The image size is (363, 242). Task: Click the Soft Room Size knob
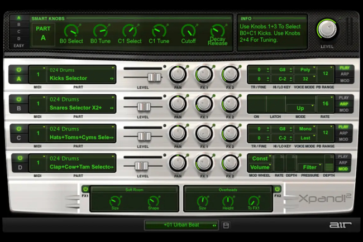[115, 201]
